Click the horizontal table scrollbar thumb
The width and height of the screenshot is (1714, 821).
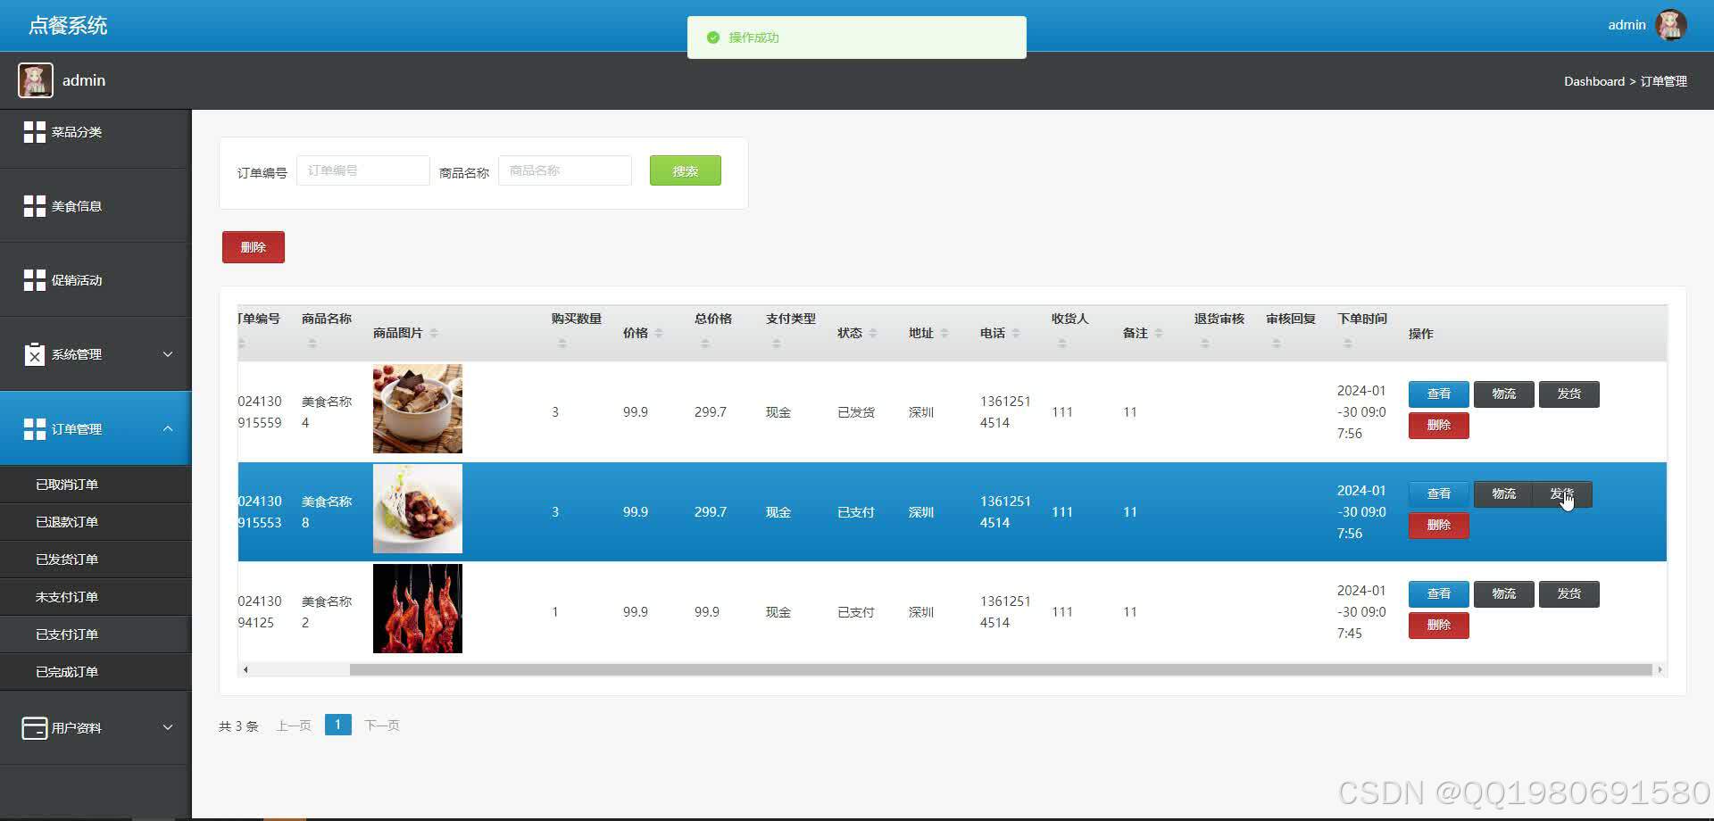point(1001,669)
